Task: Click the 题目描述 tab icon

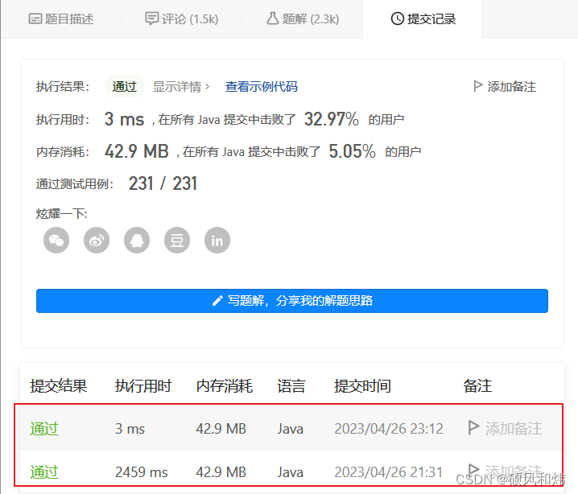Action: click(35, 19)
